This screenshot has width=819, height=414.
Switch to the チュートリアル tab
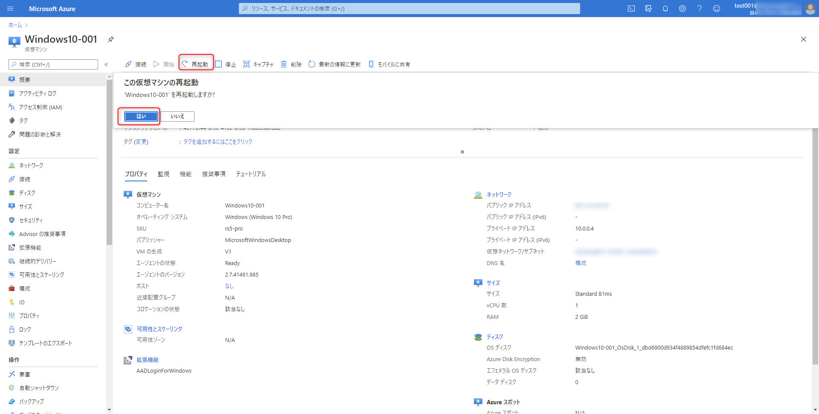[x=251, y=174]
